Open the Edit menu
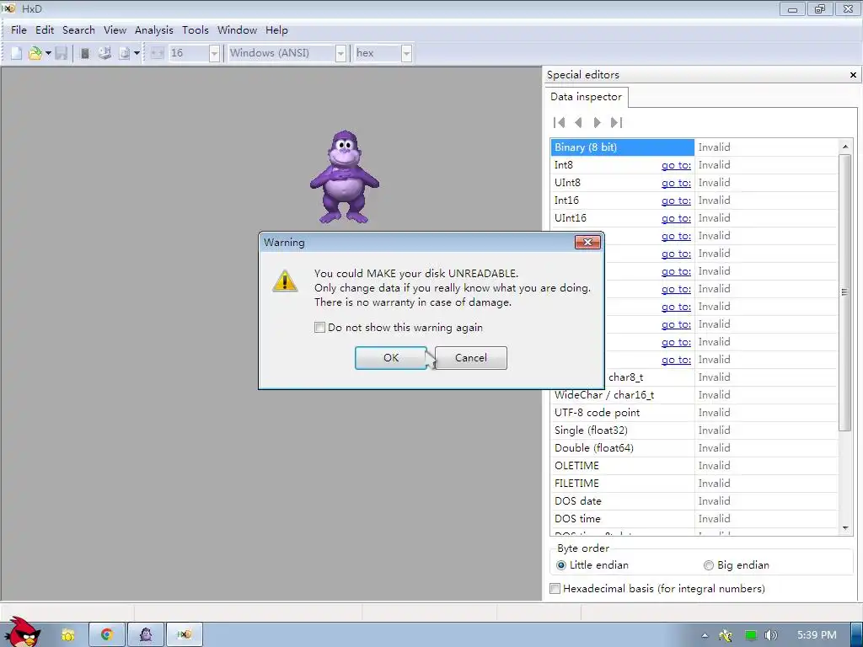The width and height of the screenshot is (863, 647). (x=45, y=30)
